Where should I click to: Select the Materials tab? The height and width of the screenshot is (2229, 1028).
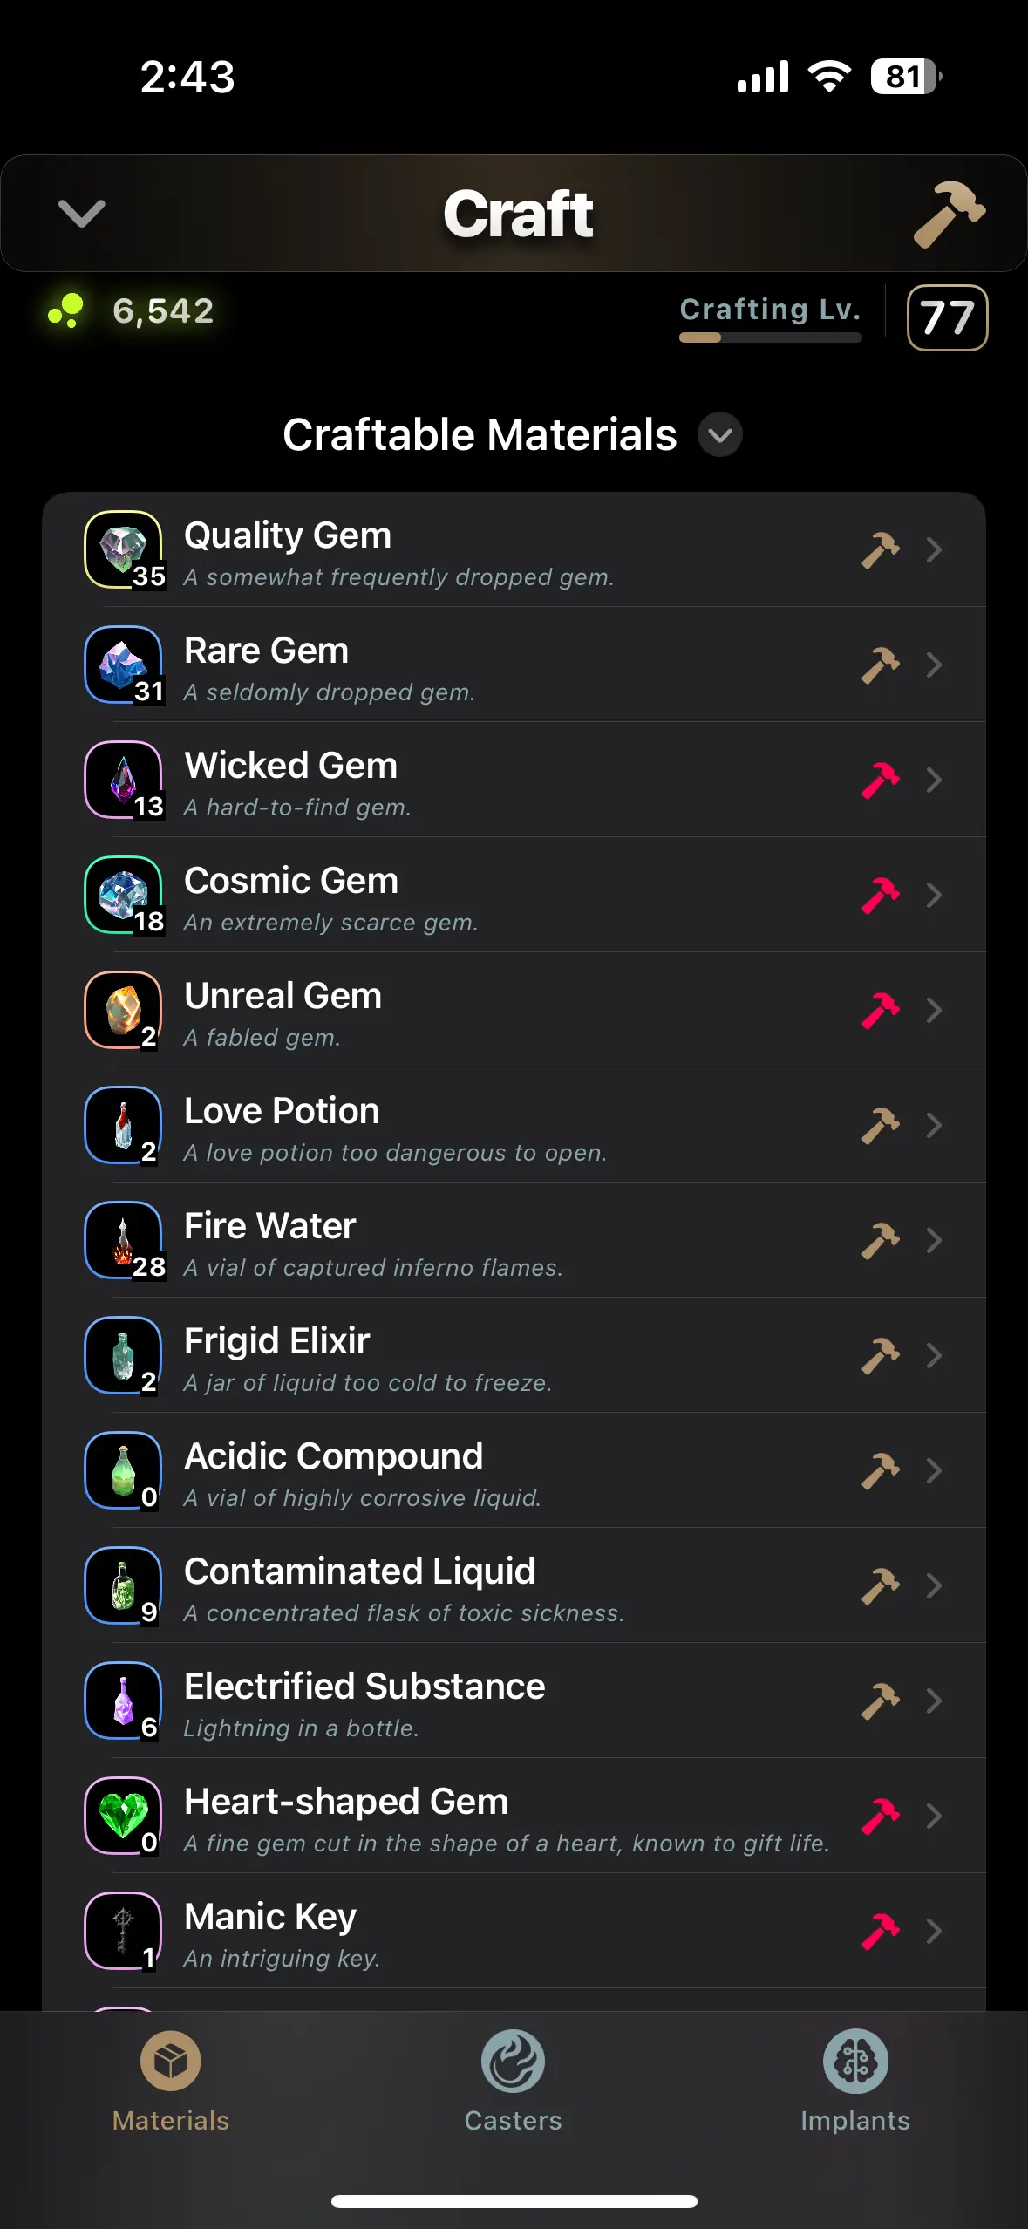click(x=171, y=2081)
